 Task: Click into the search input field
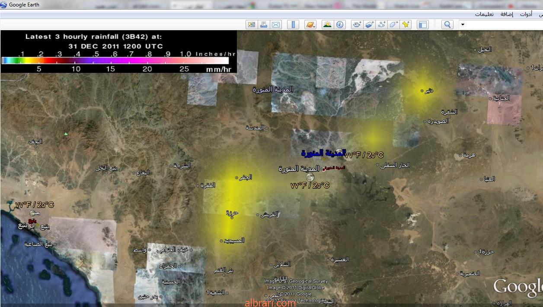pos(504,25)
